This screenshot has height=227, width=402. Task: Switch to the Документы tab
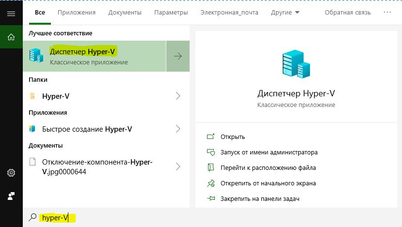coord(125,13)
